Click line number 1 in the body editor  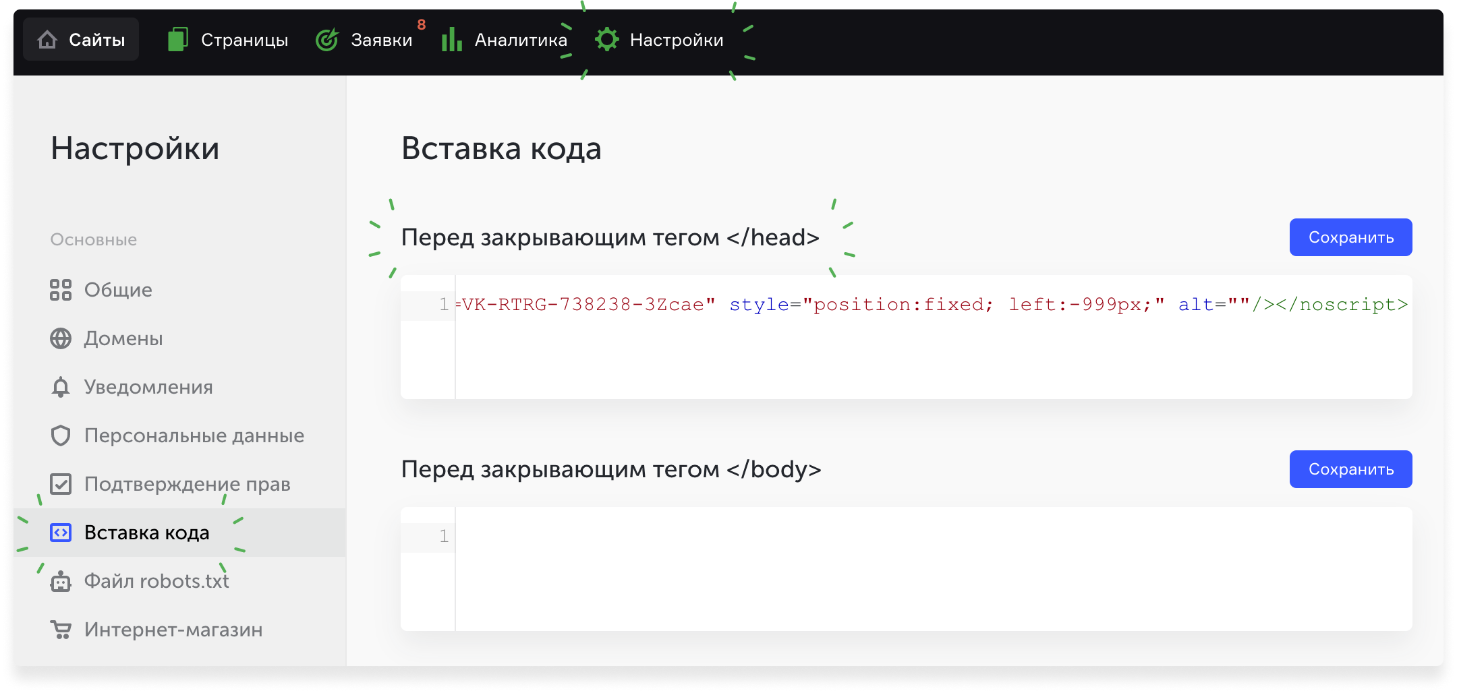tap(444, 537)
